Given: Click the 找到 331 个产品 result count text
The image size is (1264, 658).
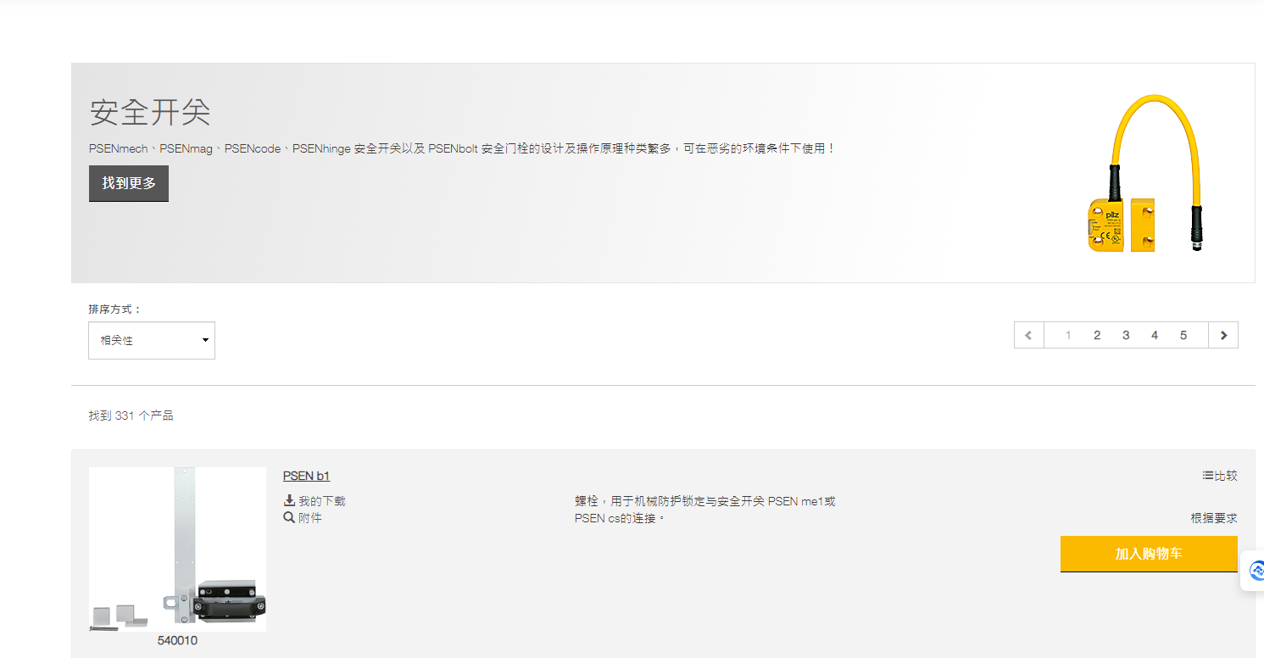Looking at the screenshot, I should pyautogui.click(x=131, y=415).
